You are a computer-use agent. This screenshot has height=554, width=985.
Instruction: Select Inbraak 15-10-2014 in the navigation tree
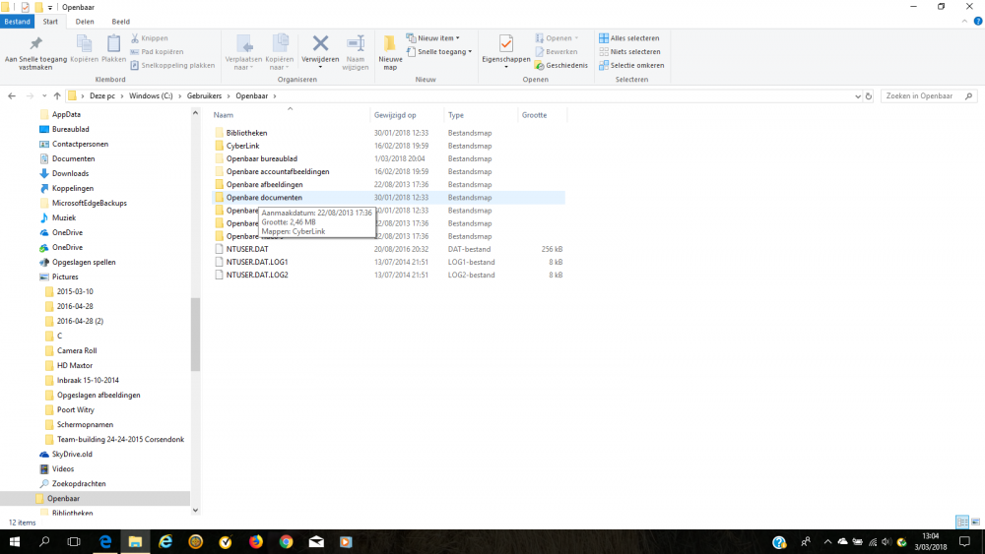coord(88,380)
